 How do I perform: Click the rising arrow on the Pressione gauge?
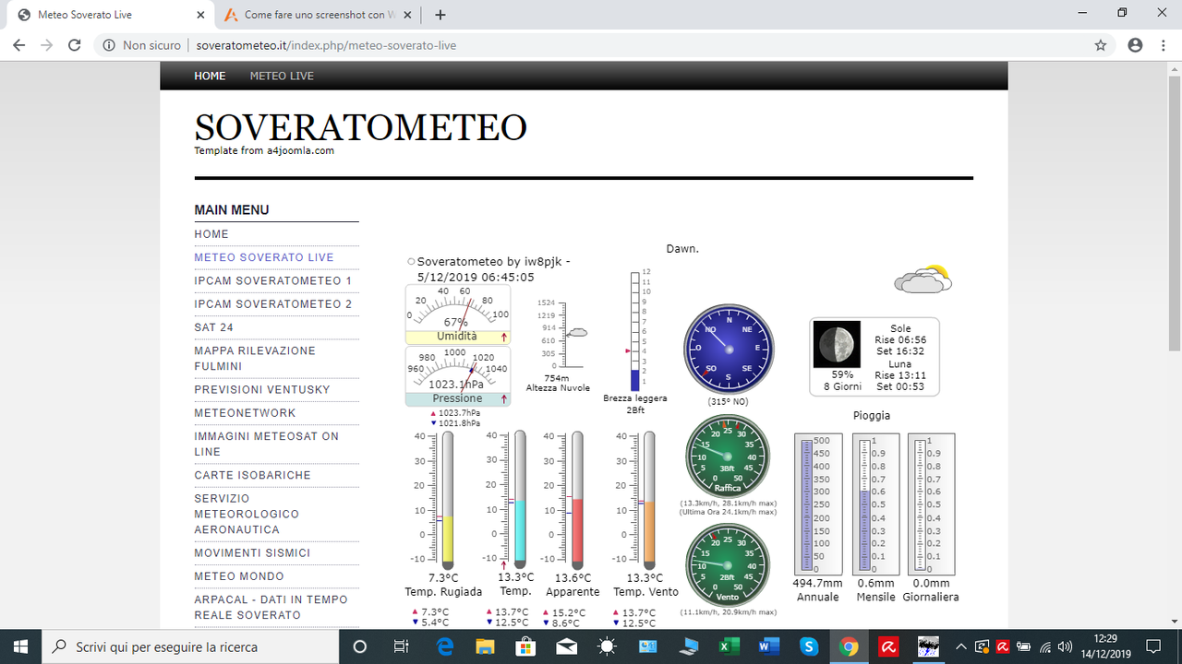505,397
